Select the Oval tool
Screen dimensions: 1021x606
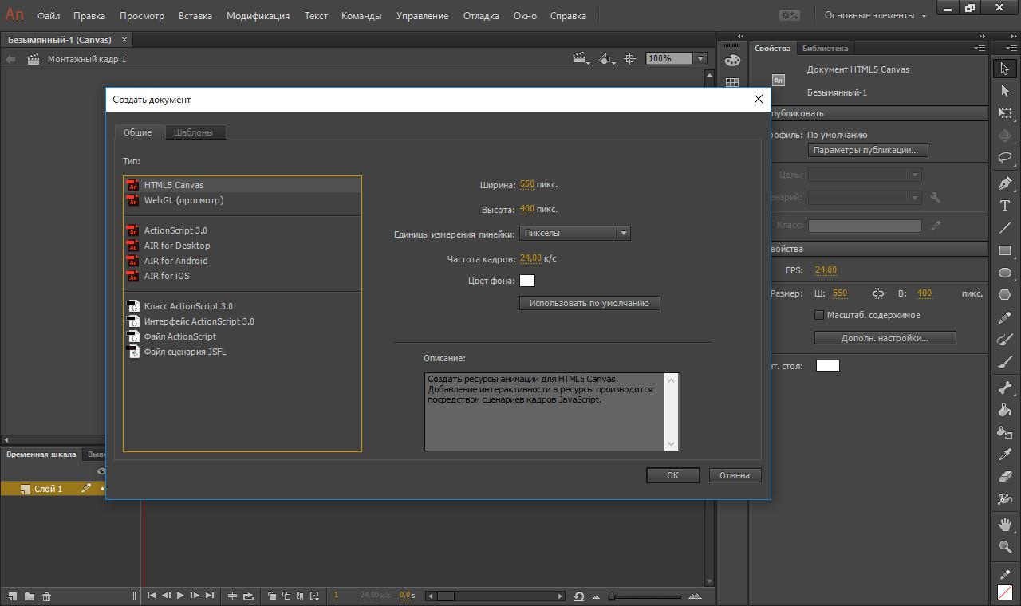point(1005,273)
